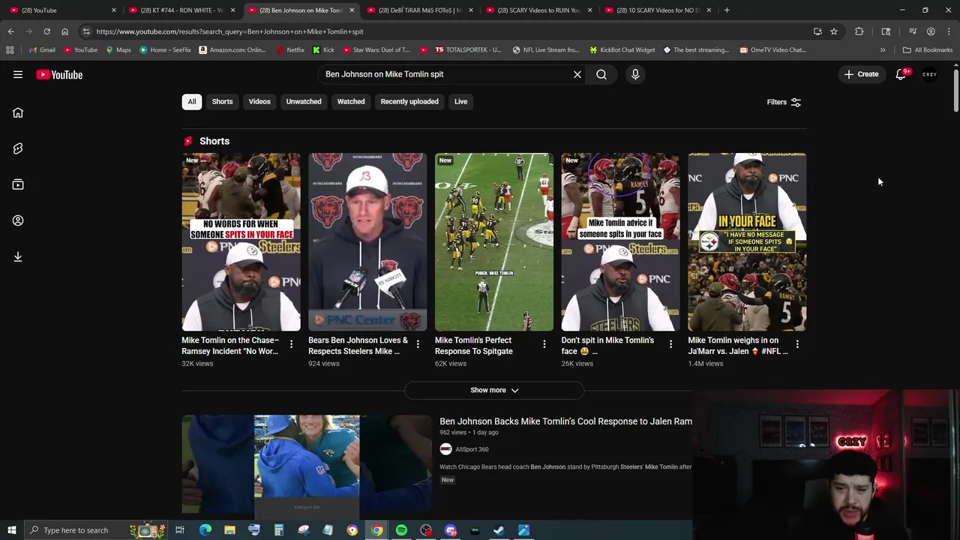960x540 pixels.
Task: Expand the hidden bookmarks overflow chevron
Action: coord(883,50)
